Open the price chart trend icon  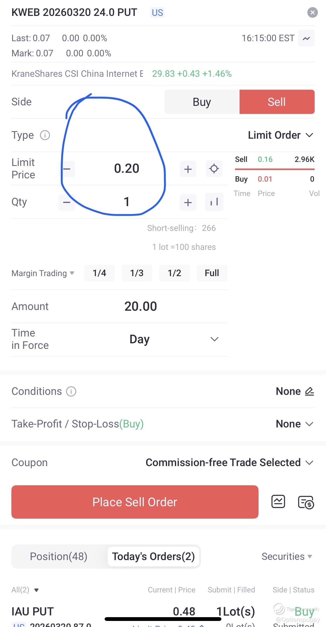click(x=306, y=38)
